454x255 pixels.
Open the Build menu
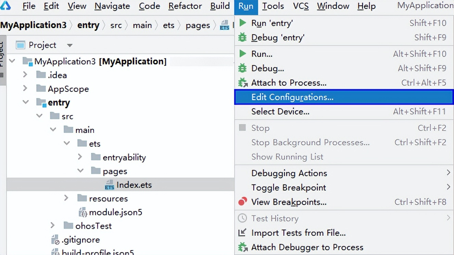[x=220, y=6]
